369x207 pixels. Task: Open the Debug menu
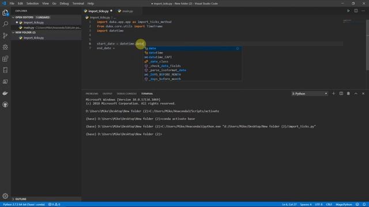click(64, 3)
